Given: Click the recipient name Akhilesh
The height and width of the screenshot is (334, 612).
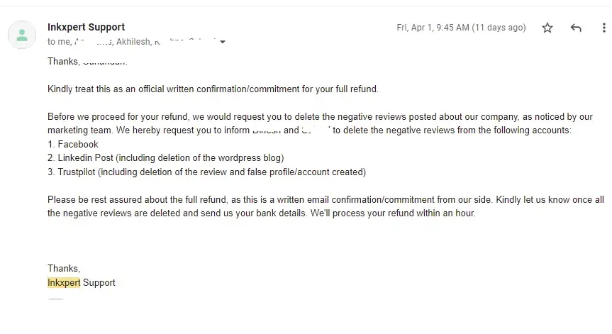Looking at the screenshot, I should [135, 41].
